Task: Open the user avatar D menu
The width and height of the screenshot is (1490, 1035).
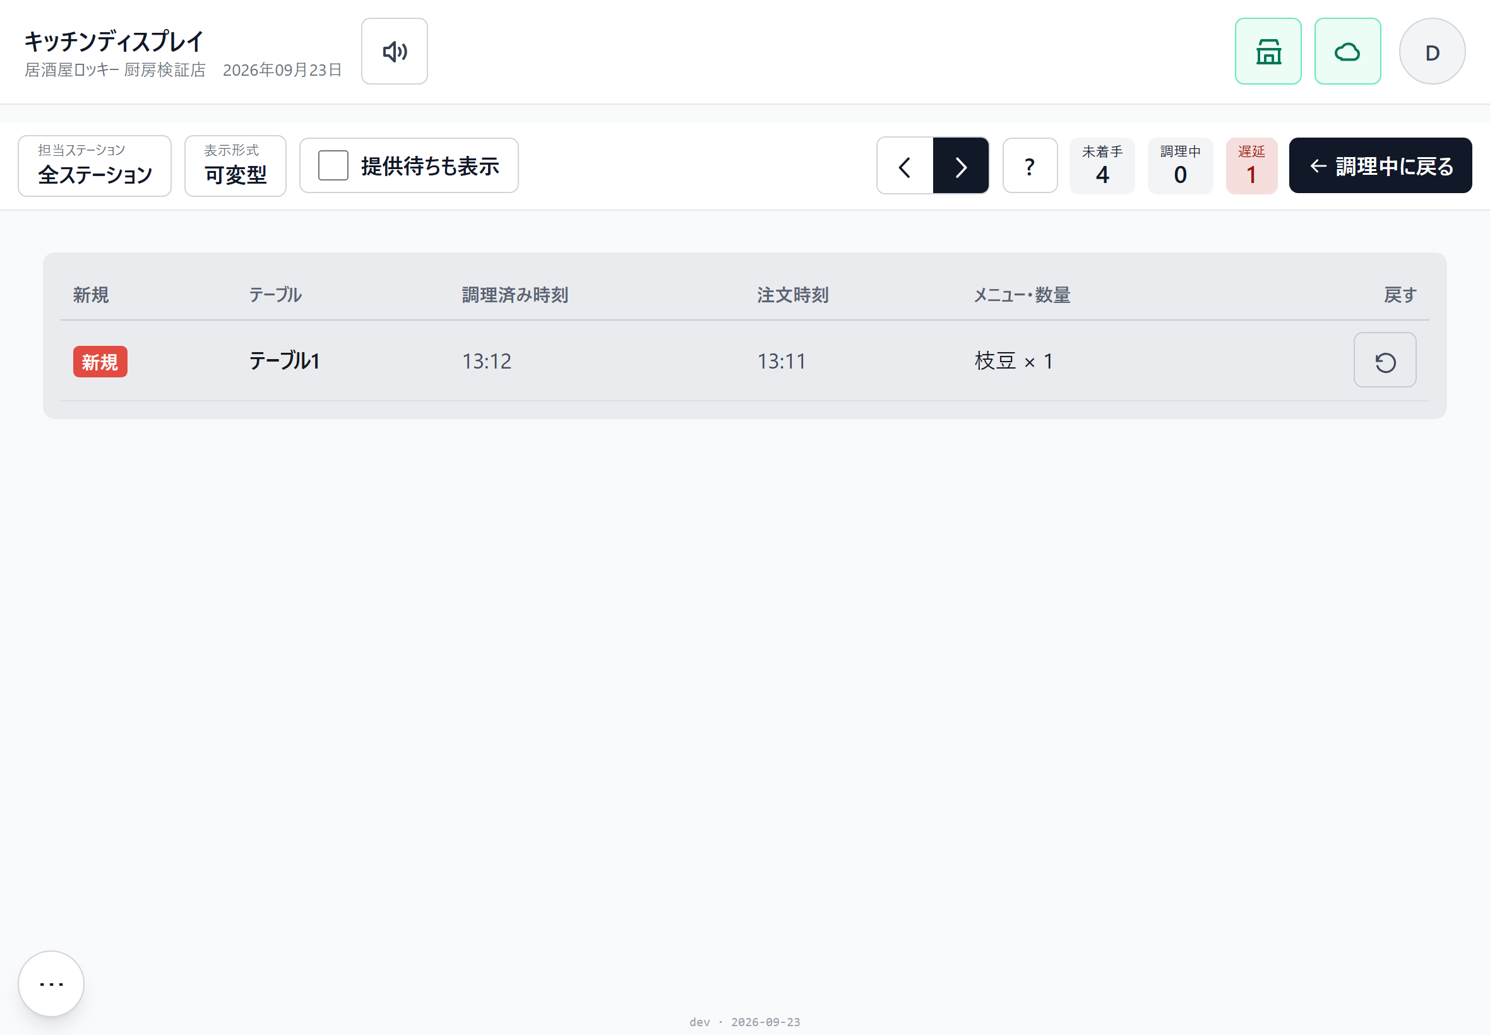Action: [1433, 51]
